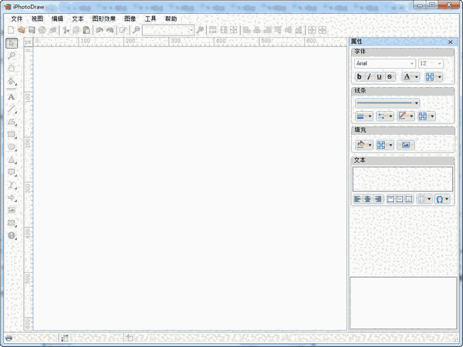Open the zoom level combo box

pos(168,30)
